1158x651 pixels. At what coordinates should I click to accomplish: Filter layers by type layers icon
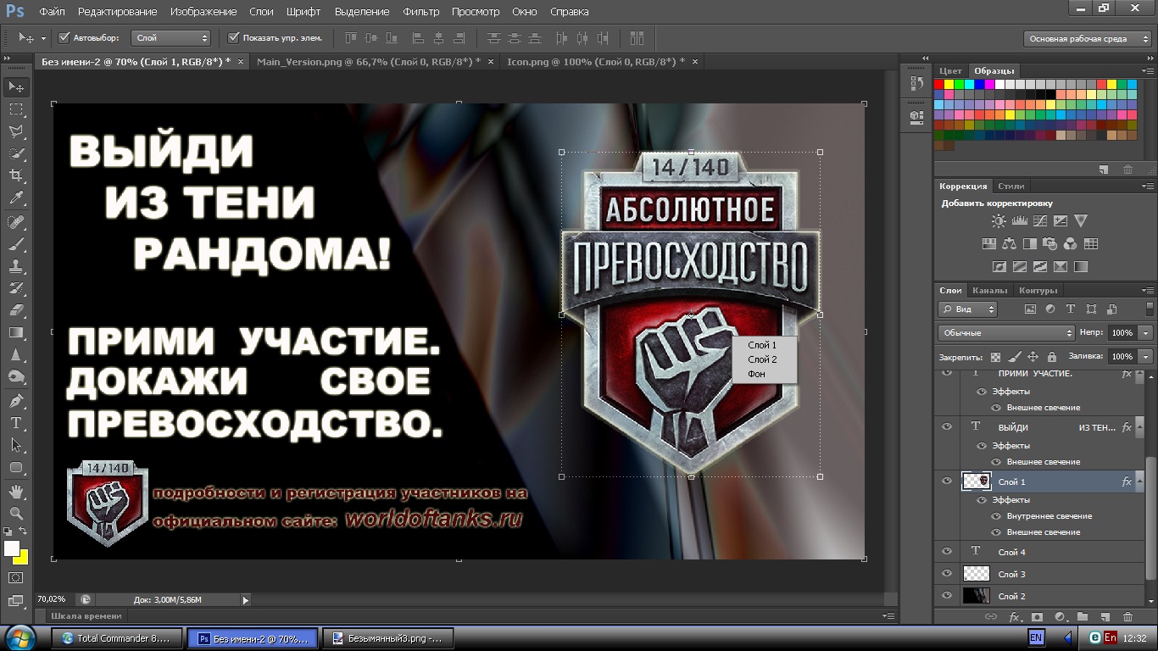click(x=1071, y=309)
